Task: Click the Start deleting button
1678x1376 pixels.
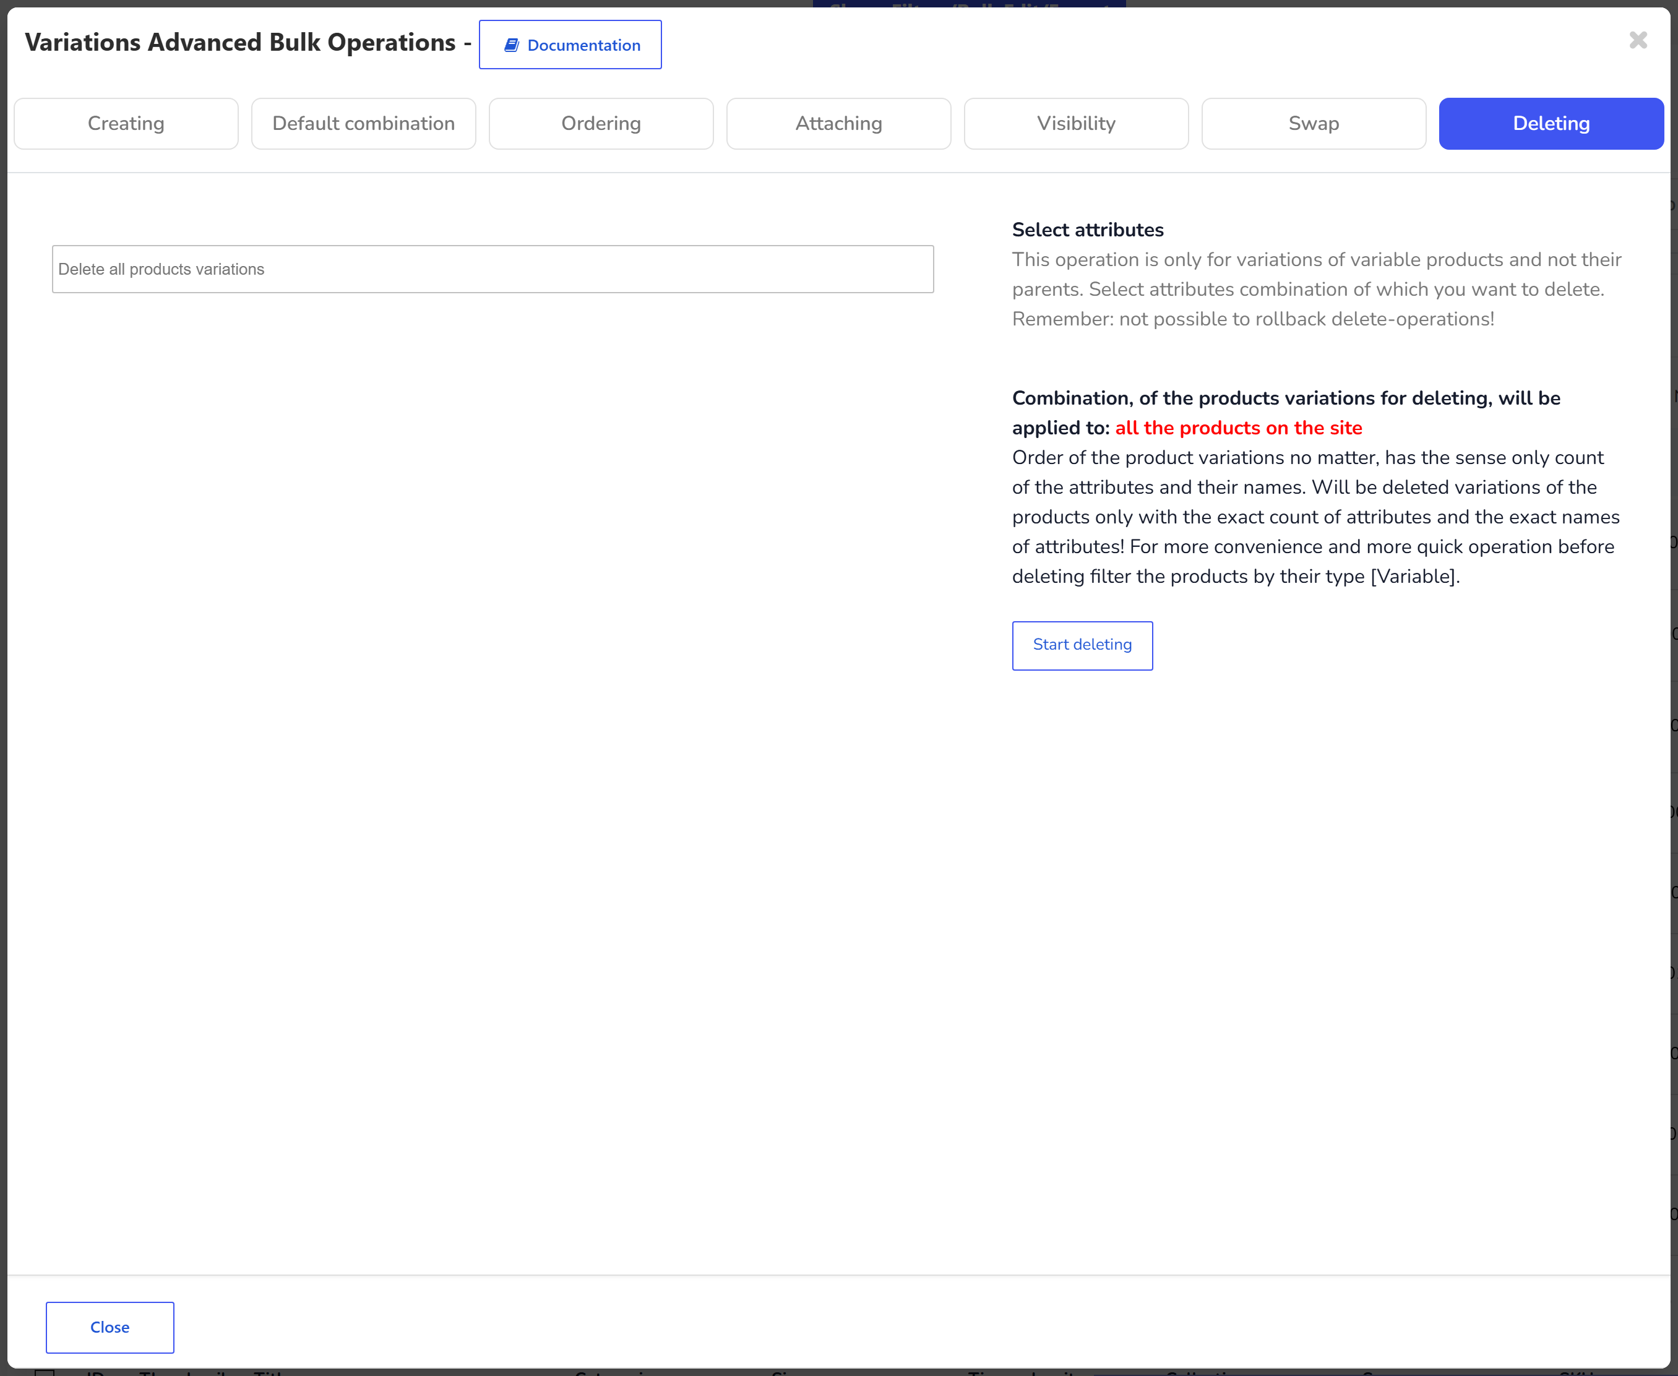Action: (x=1082, y=645)
